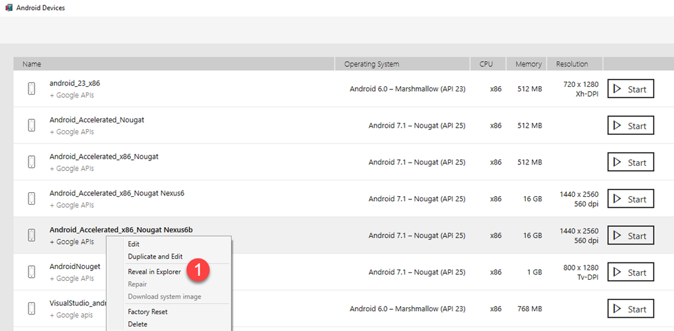The height and width of the screenshot is (331, 674).
Task: Click the phone icon for Android_Accelerated_x86_Nougat
Action: (32, 162)
